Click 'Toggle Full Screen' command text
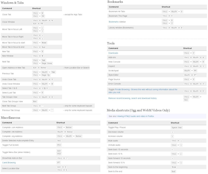Viewport: 208px width, 174px height. (x=10, y=145)
